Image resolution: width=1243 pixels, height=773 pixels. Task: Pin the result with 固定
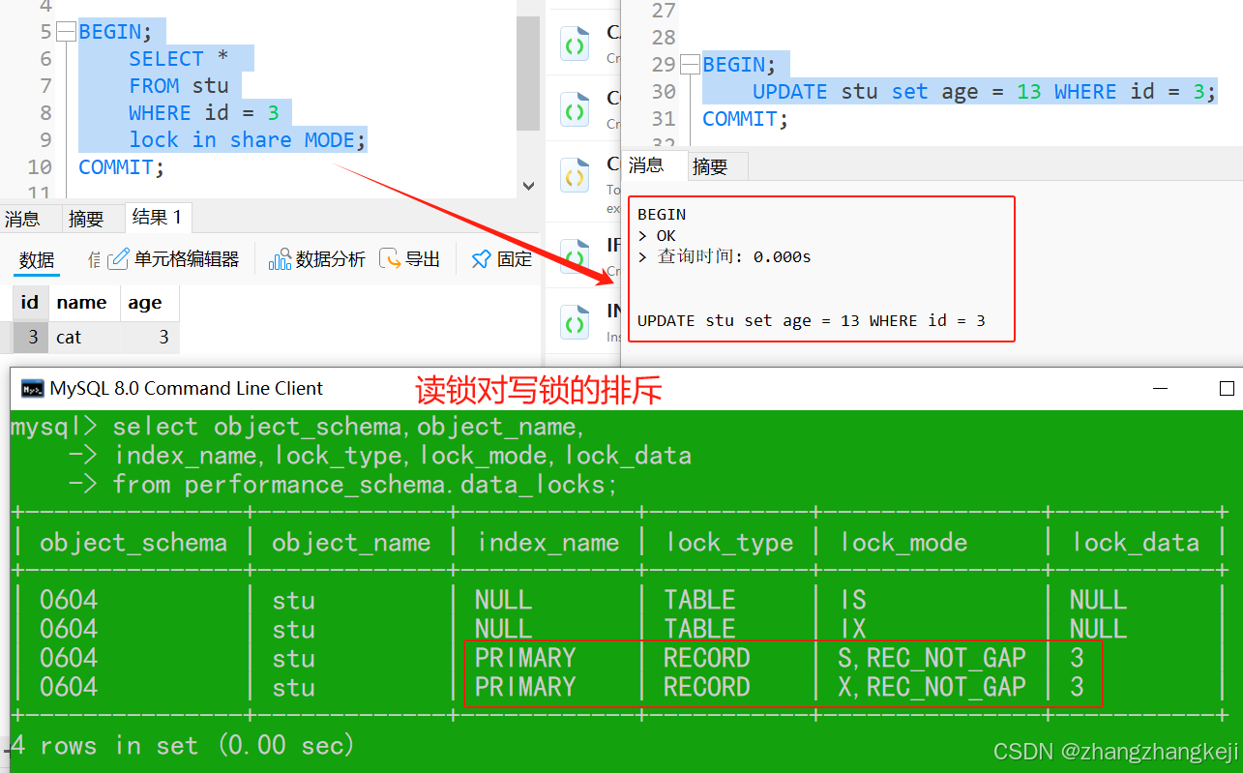coord(501,259)
